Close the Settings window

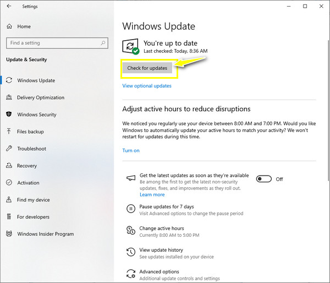pyautogui.click(x=321, y=6)
